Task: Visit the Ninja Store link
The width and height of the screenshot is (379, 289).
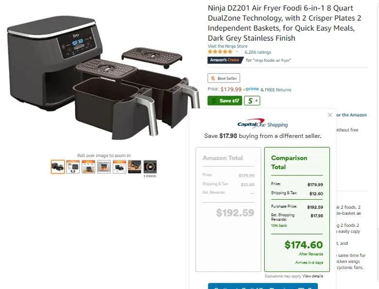Action: (x=227, y=46)
